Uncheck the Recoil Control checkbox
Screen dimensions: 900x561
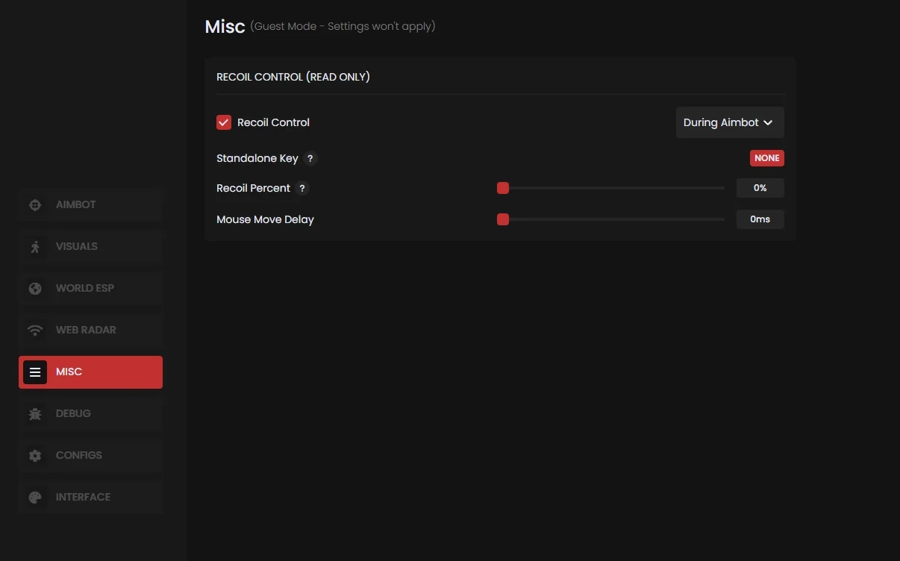(224, 122)
